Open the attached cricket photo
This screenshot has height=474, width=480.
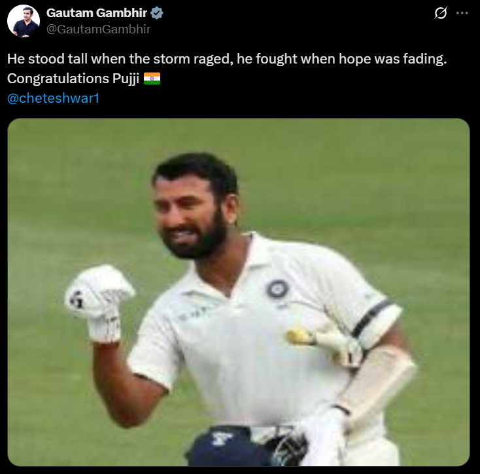click(239, 292)
